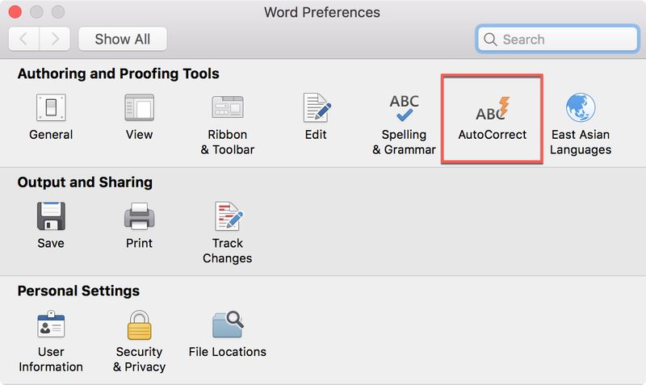Go back with the left arrow button

[x=24, y=39]
